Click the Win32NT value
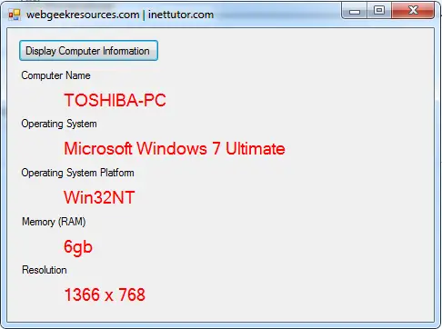 (99, 197)
